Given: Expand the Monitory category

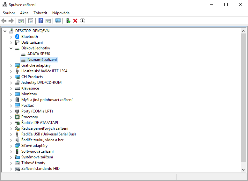Looking at the screenshot, I should click(11, 94).
